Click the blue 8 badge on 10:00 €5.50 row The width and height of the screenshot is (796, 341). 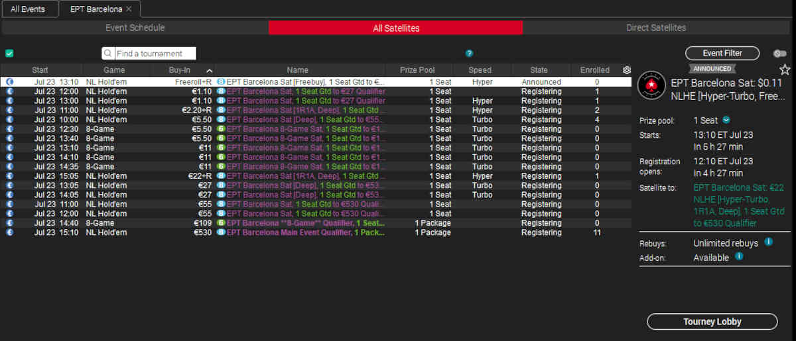(221, 120)
